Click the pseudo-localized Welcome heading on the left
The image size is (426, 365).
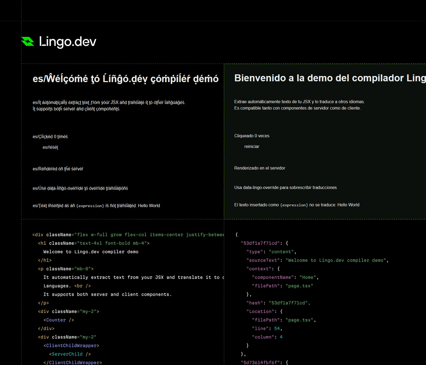pos(125,79)
